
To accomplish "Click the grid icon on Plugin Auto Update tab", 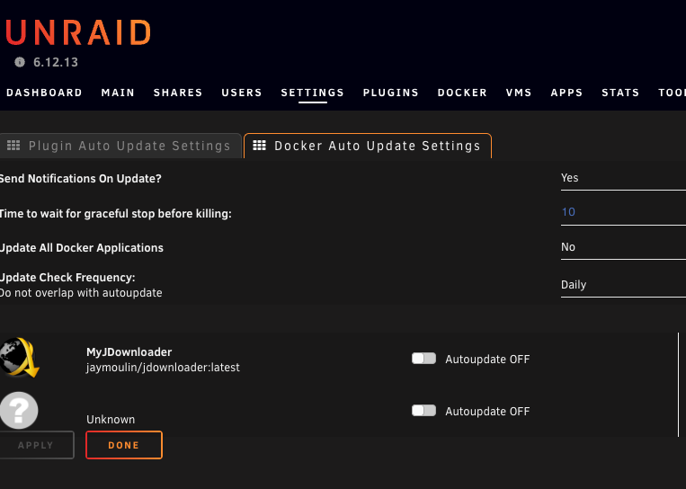I will coord(13,146).
